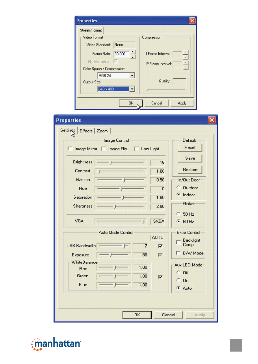The image size is (258, 364).
Task: Enable the Low Light checkbox
Action: coord(137,149)
